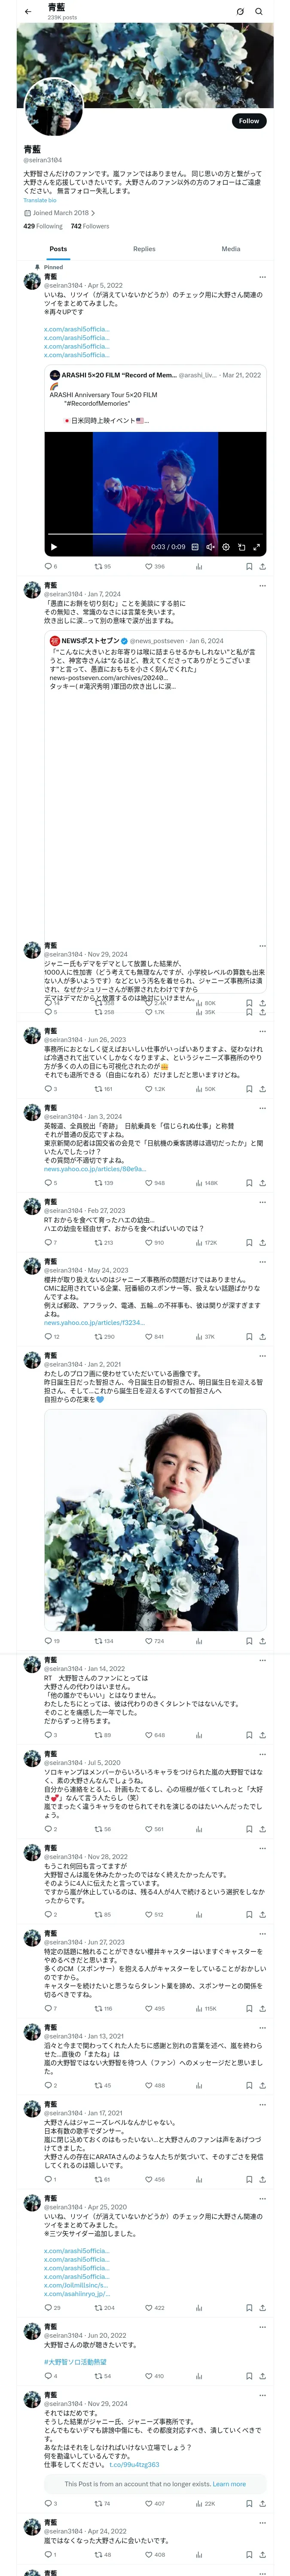Open the search icon in the profile header
The width and height of the screenshot is (290, 2576).
(x=259, y=12)
